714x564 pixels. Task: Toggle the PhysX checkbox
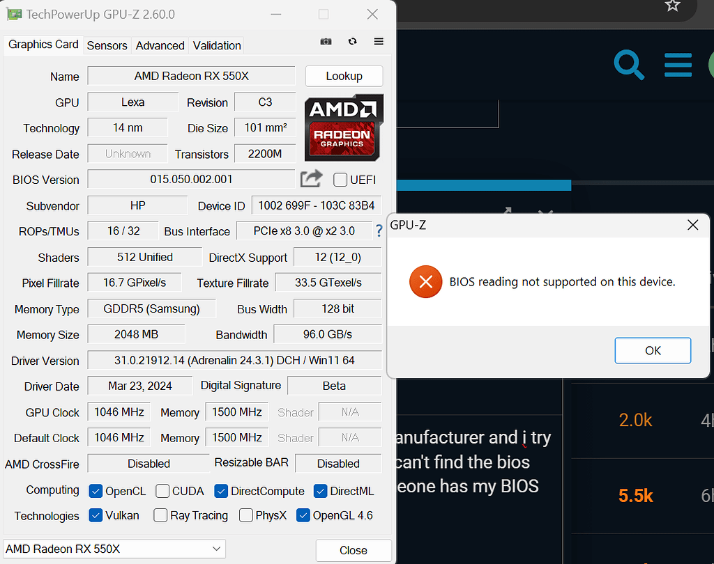coord(246,515)
